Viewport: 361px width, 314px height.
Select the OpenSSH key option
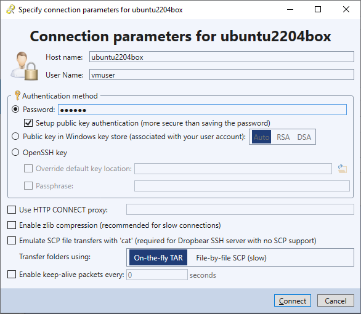click(15, 152)
